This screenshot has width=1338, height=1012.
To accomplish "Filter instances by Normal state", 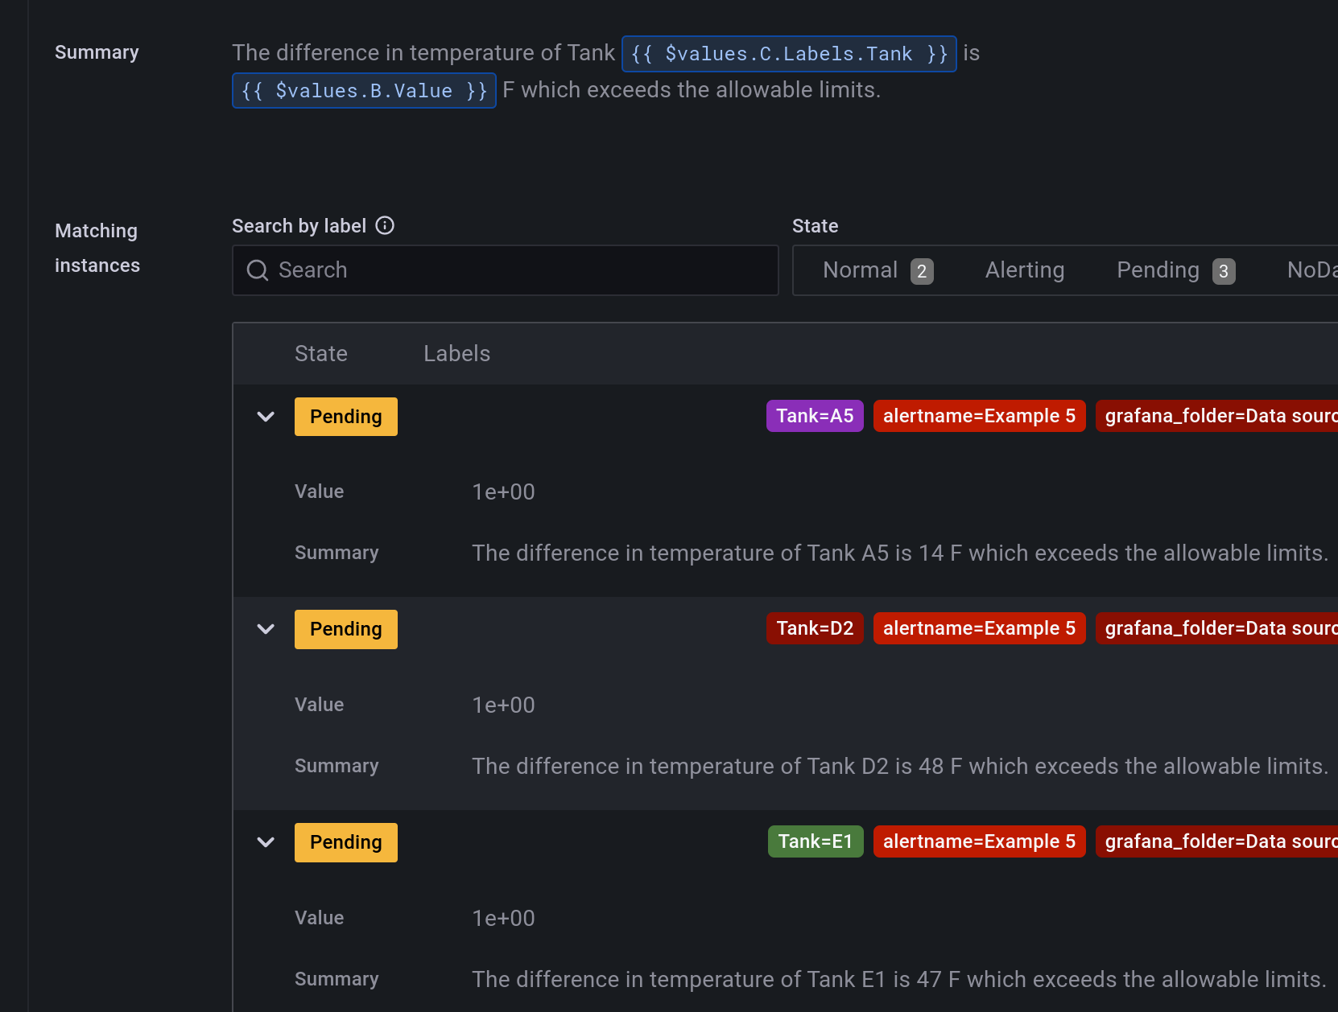I will (860, 270).
